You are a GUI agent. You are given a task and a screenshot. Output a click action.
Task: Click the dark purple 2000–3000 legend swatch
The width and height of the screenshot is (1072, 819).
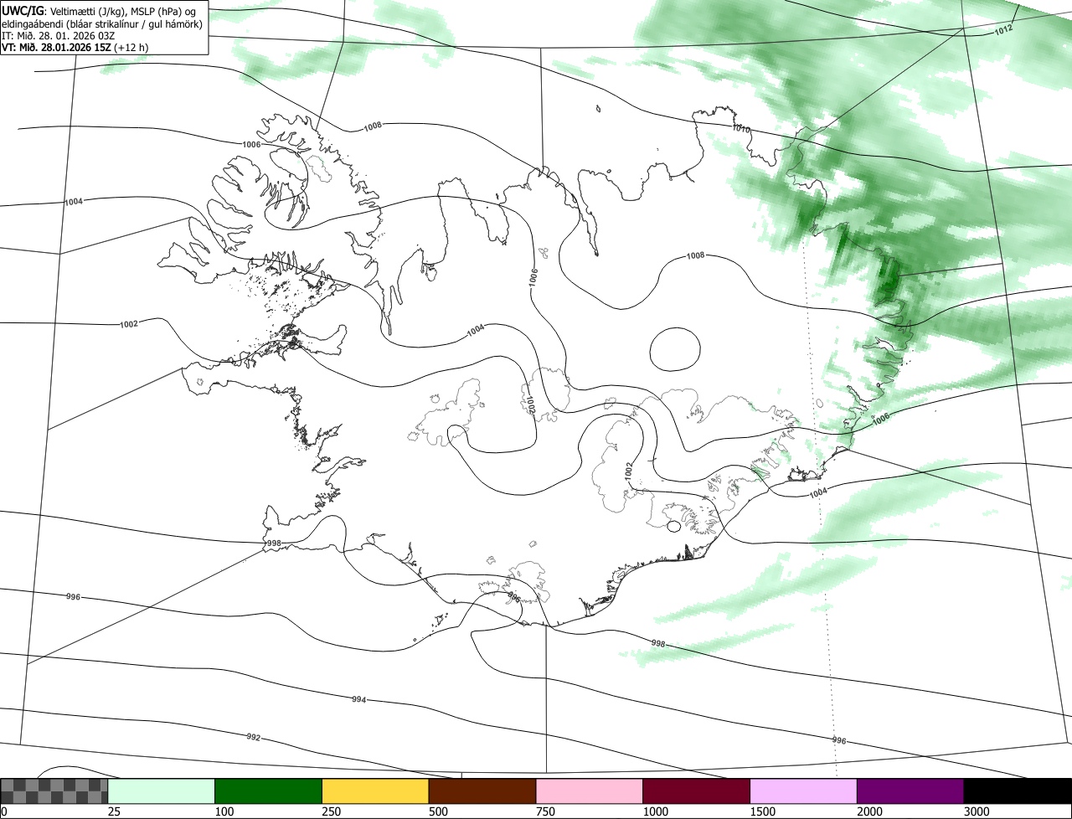click(910, 791)
